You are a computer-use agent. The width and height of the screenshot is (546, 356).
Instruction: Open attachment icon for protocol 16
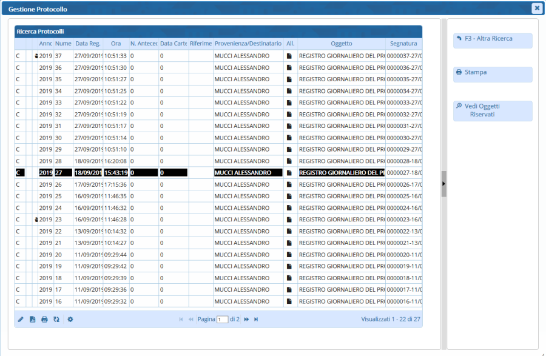pos(290,301)
